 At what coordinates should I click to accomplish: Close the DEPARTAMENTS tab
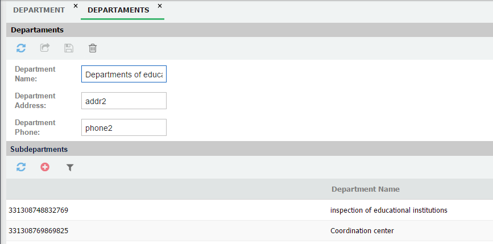pos(159,6)
